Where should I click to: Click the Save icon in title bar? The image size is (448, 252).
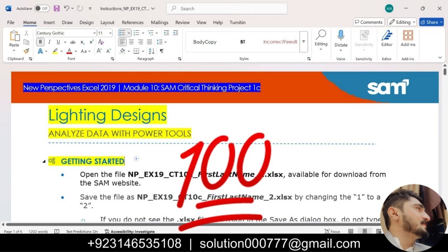[x=57, y=8]
